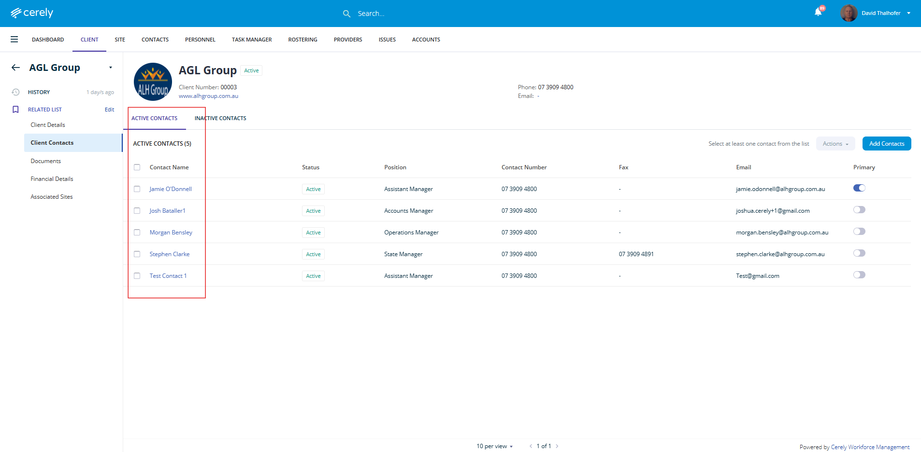Open the Rostering menu item
Image resolution: width=921 pixels, height=452 pixels.
coord(302,40)
